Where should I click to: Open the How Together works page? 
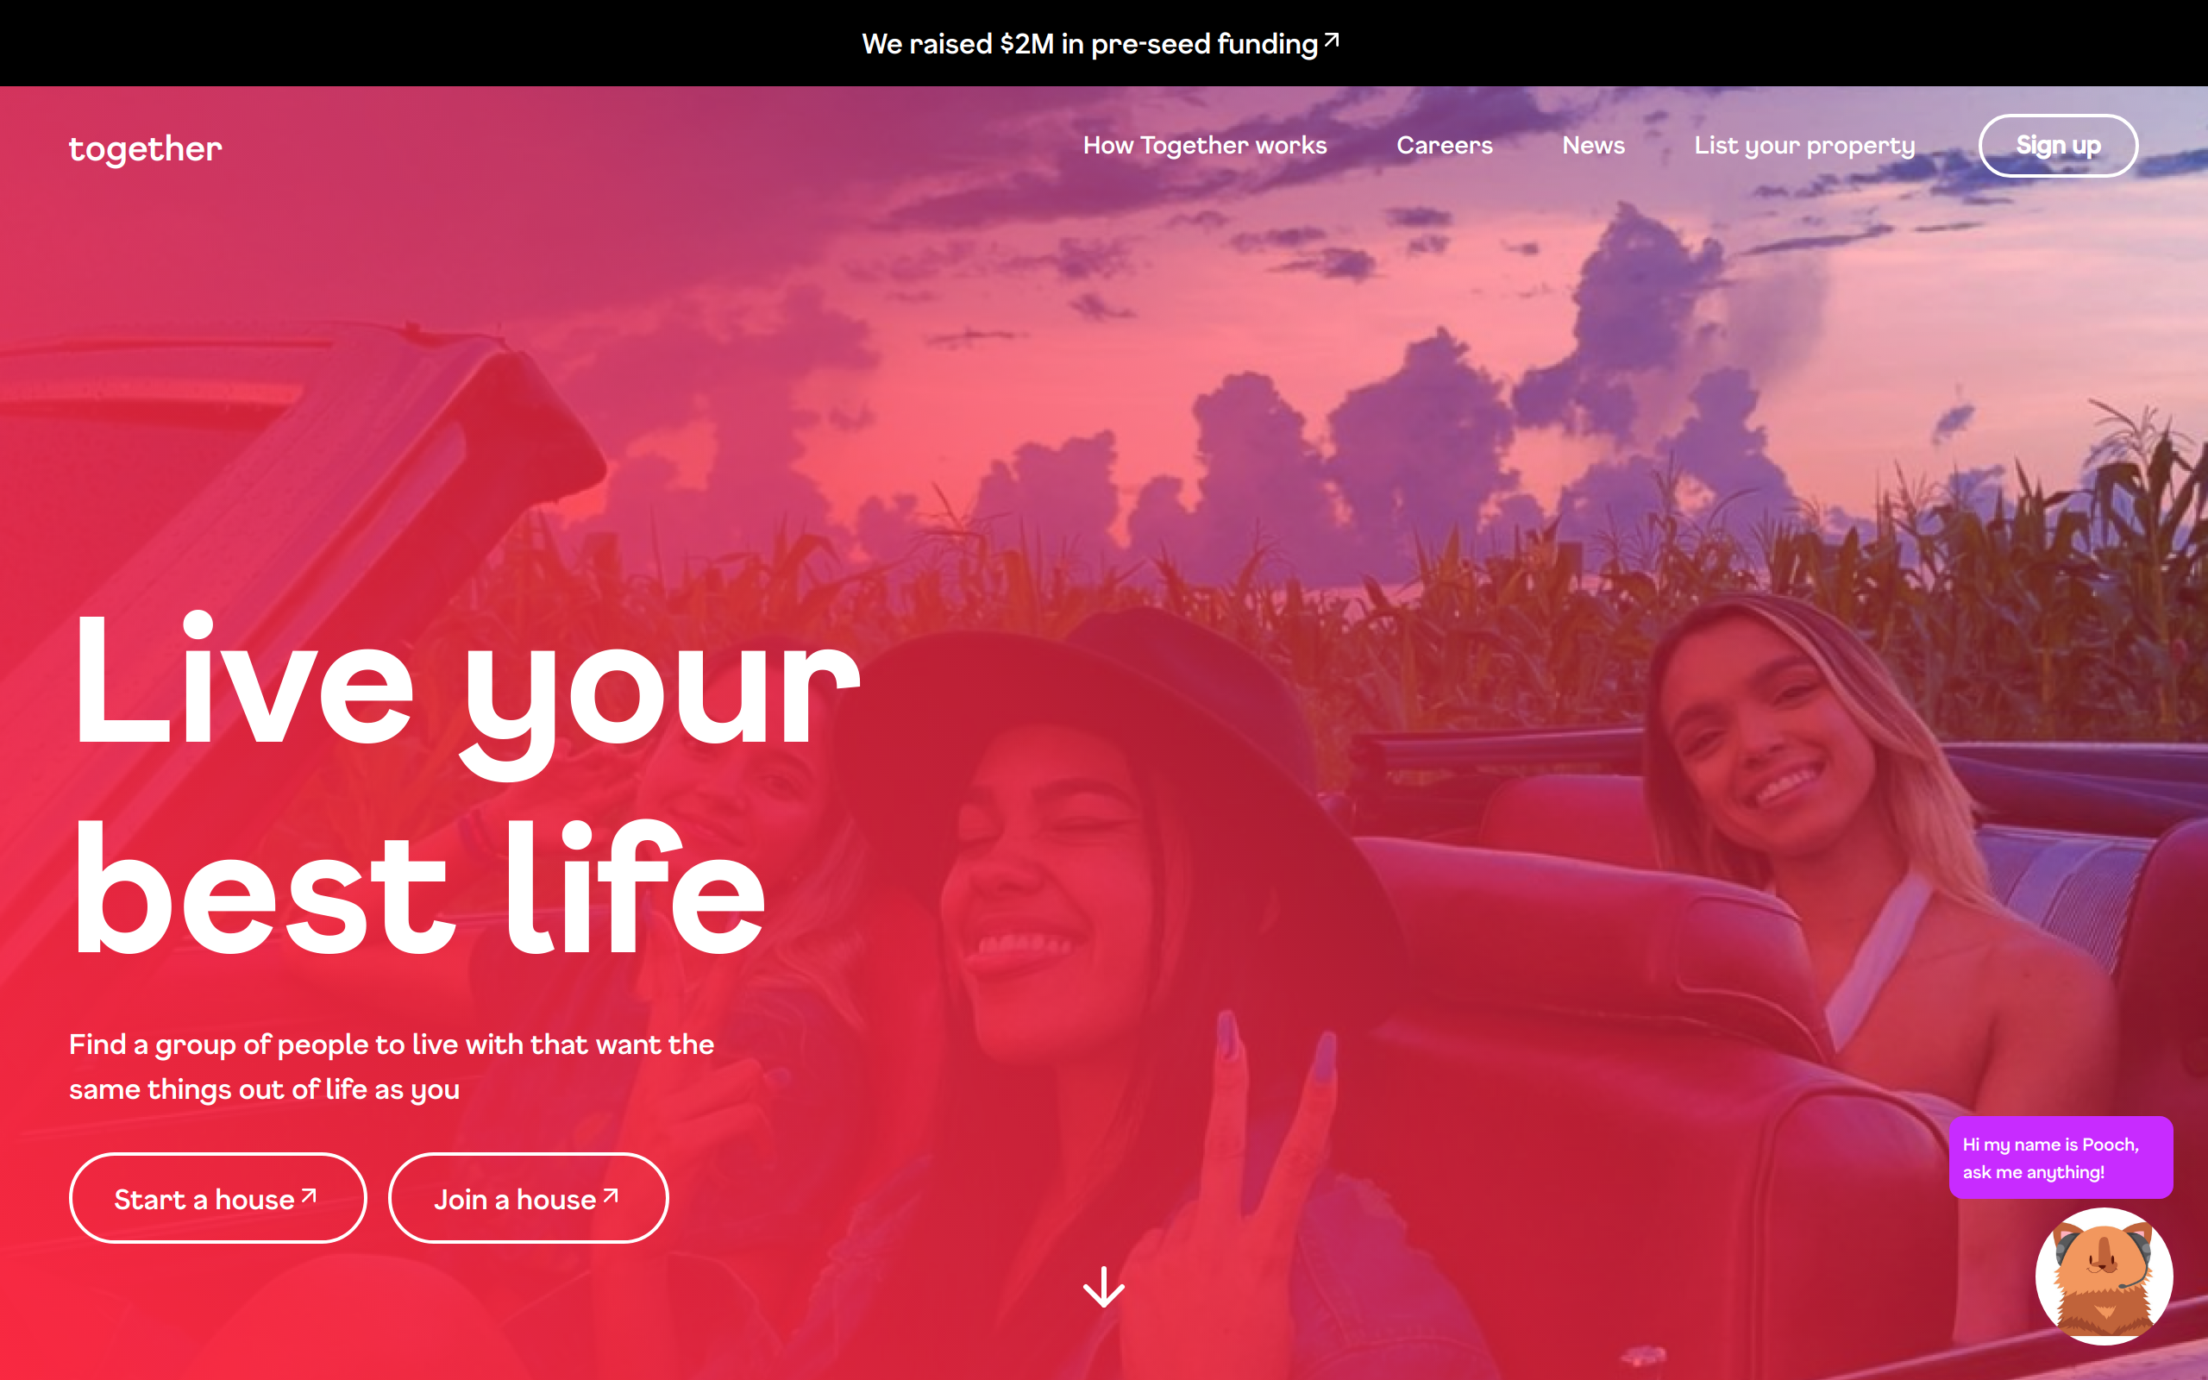(1204, 145)
